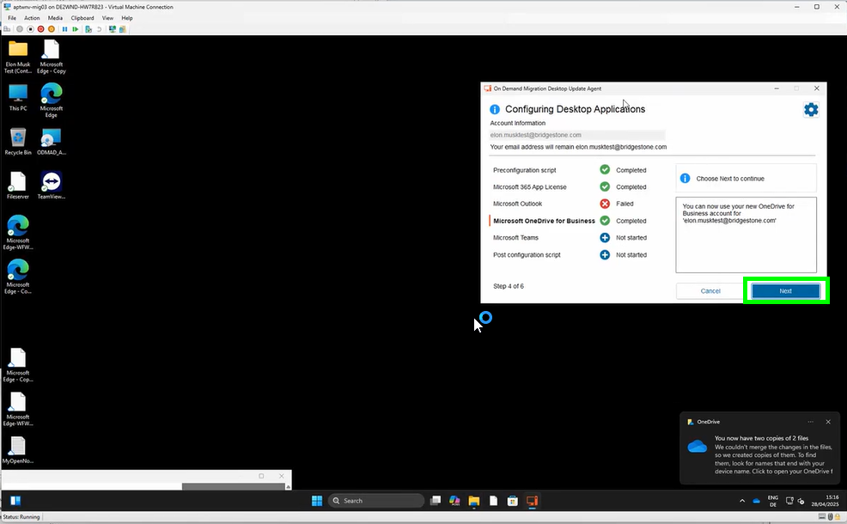Select the TeamViewer desktop icon
The image size is (847, 524).
(52, 186)
